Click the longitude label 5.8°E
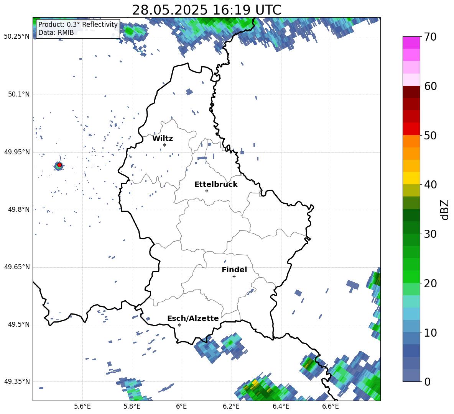Image resolution: width=454 pixels, height=414 pixels. (x=132, y=406)
